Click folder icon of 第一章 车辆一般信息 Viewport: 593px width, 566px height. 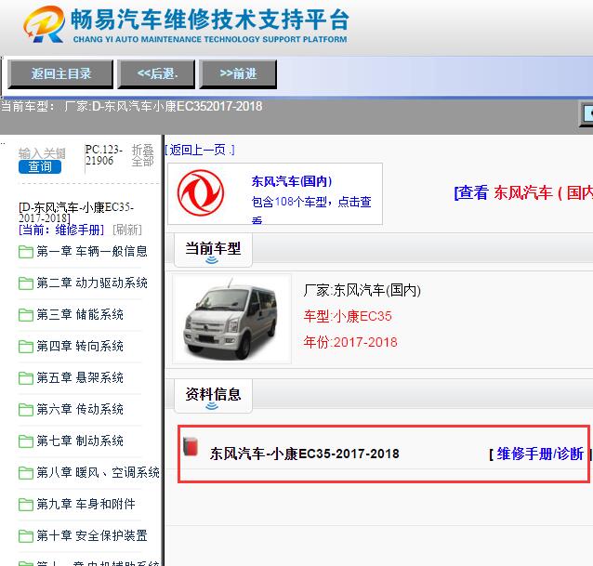coord(26,252)
